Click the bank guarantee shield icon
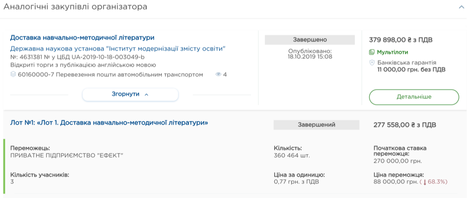Viewport: 467px width, 198px height. point(372,62)
